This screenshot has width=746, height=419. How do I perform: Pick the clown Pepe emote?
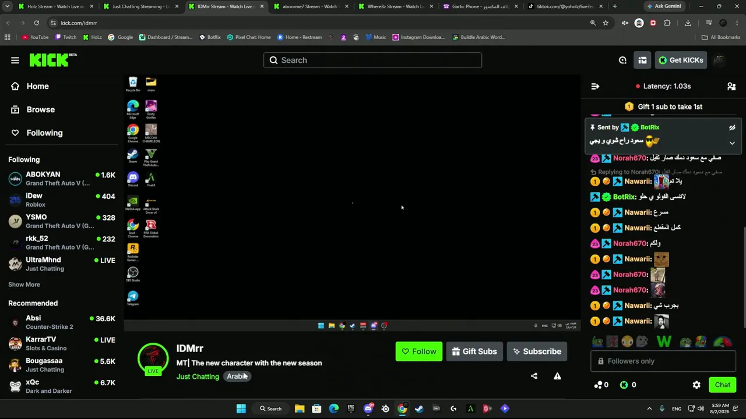pyautogui.click(x=701, y=342)
